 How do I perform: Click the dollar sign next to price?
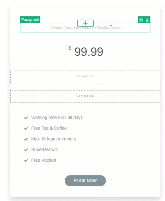(70, 48)
